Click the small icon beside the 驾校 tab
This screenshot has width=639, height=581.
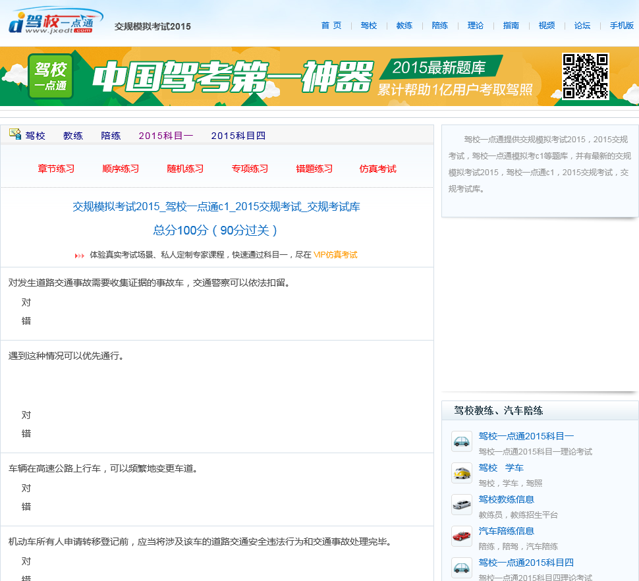(15, 134)
